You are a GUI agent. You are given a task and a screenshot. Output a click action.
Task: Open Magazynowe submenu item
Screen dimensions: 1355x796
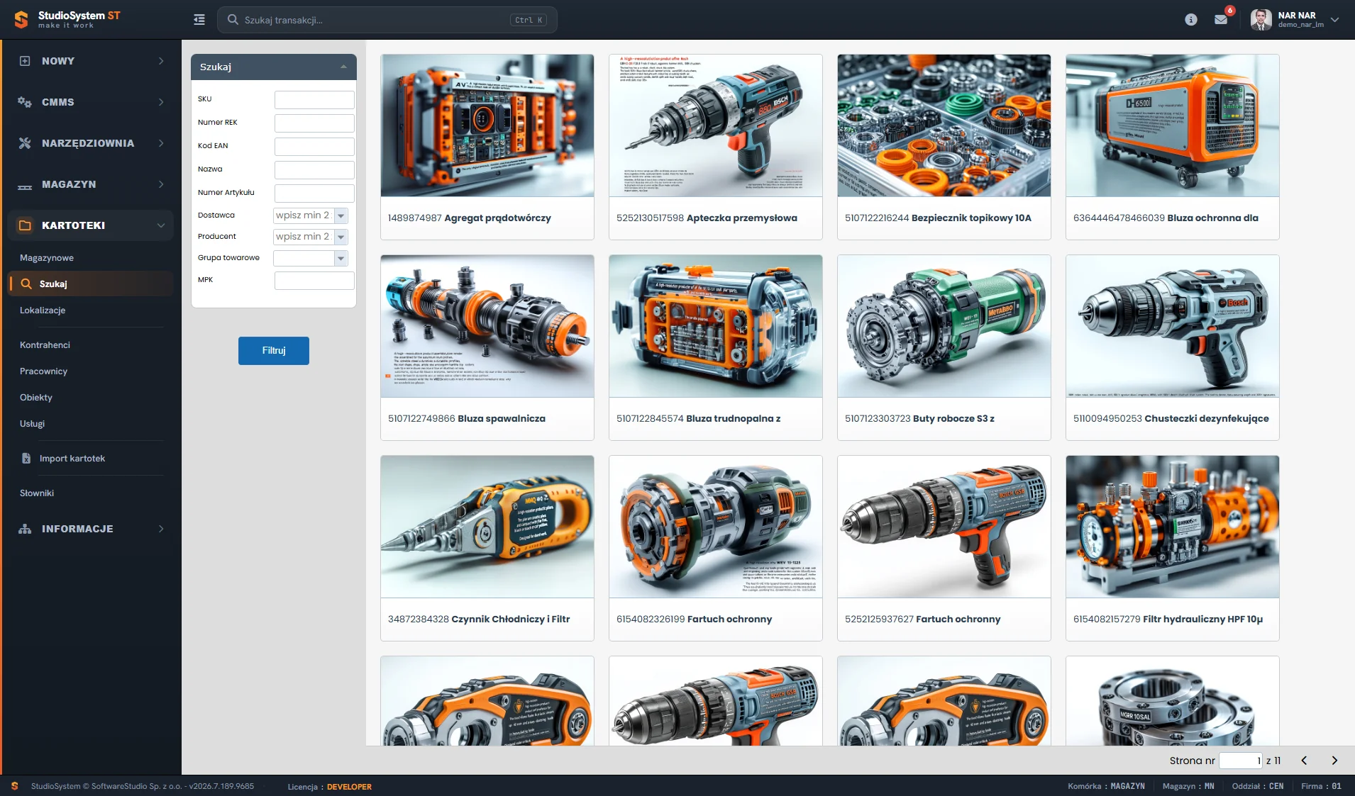tap(47, 258)
